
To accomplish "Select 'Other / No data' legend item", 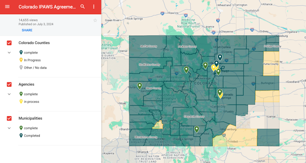I will [35, 68].
